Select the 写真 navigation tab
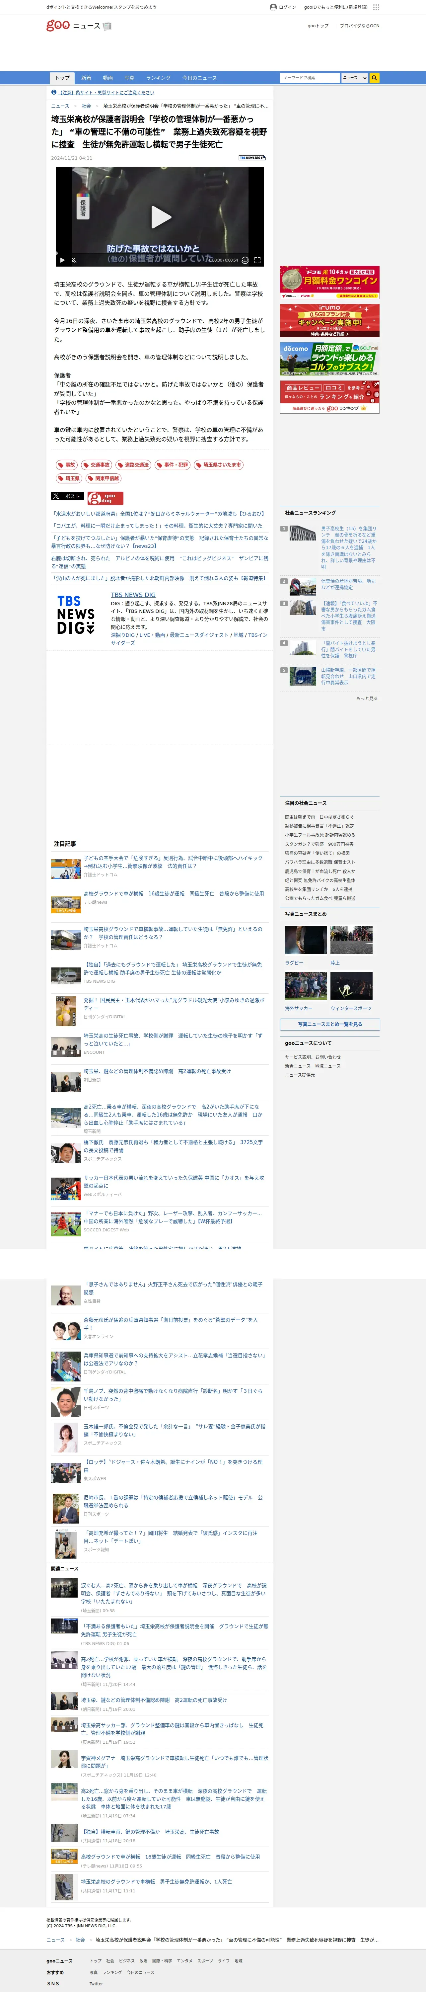The height and width of the screenshot is (1992, 426). 129,78
